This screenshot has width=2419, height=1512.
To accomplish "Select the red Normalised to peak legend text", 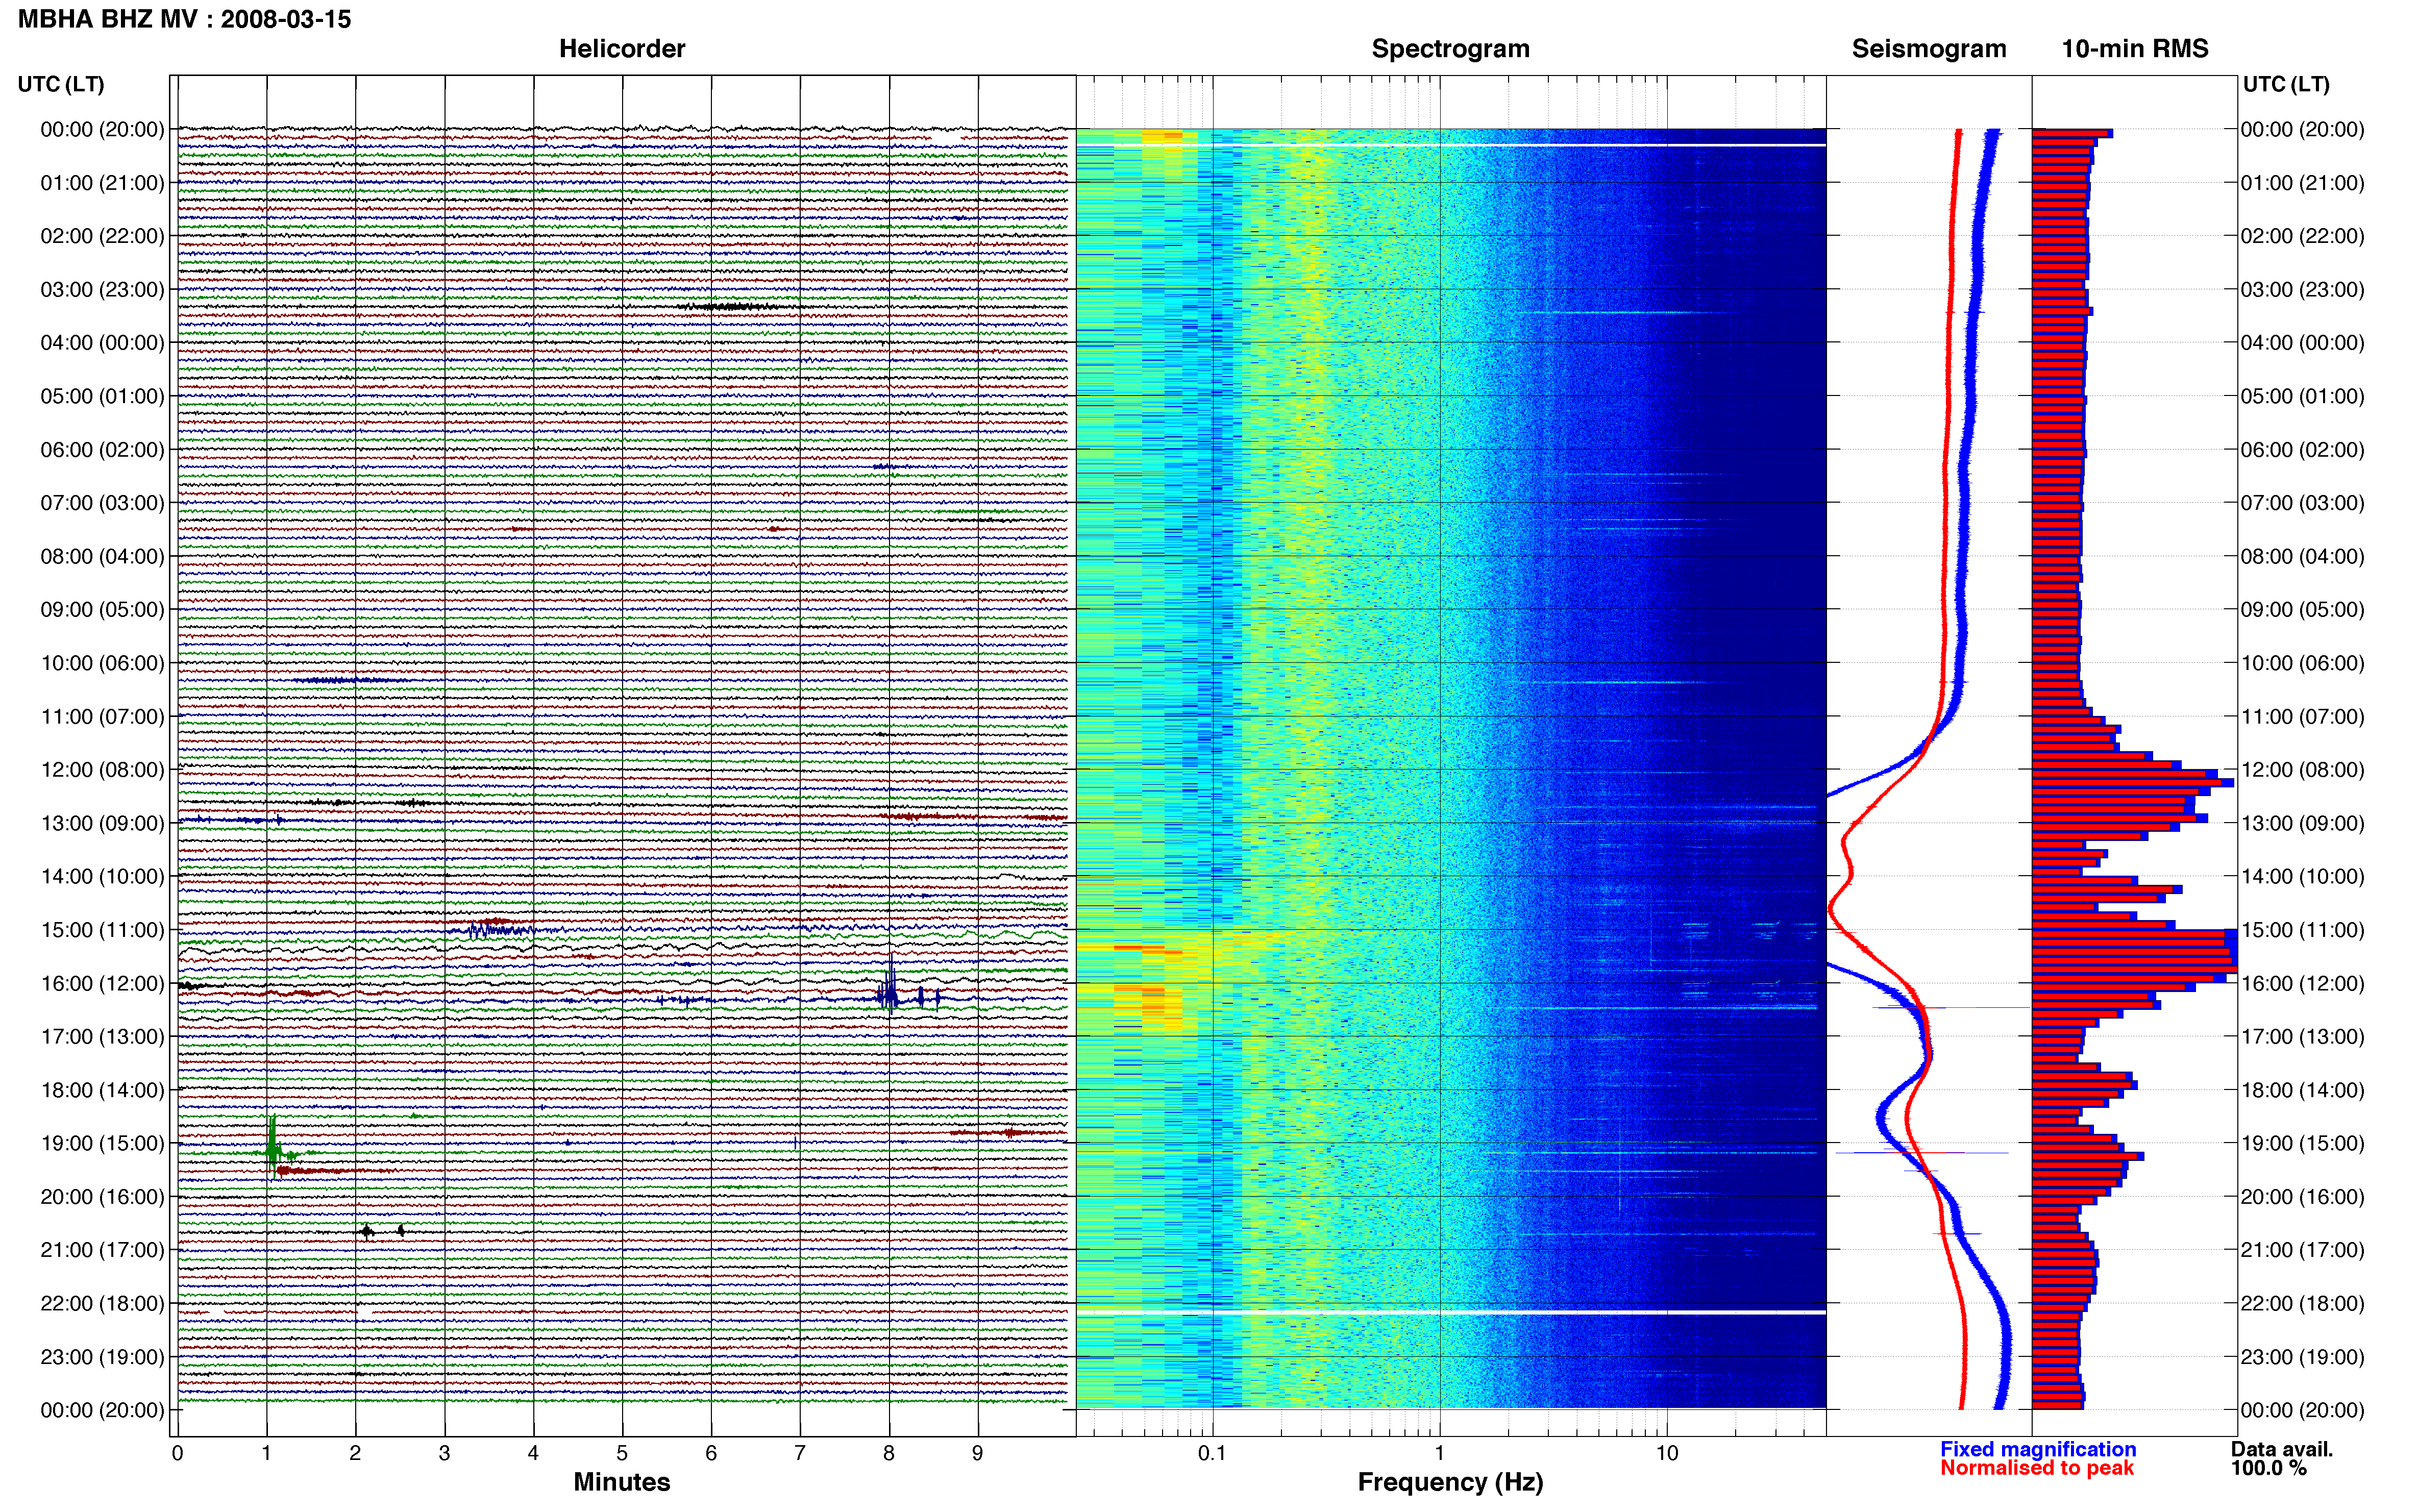I will pos(2037,1468).
